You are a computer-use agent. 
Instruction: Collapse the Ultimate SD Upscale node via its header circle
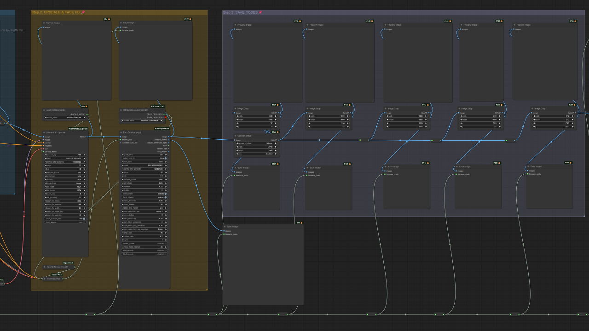pos(44,133)
